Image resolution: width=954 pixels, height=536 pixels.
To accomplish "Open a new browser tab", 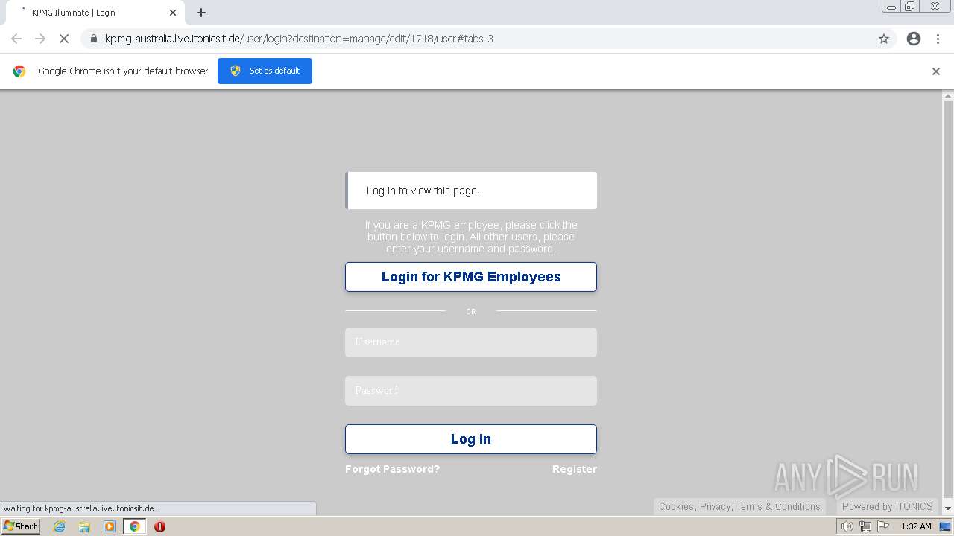I will pyautogui.click(x=201, y=13).
